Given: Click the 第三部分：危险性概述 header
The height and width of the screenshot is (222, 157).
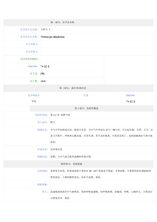Looking at the screenshot, I should point(86,108).
